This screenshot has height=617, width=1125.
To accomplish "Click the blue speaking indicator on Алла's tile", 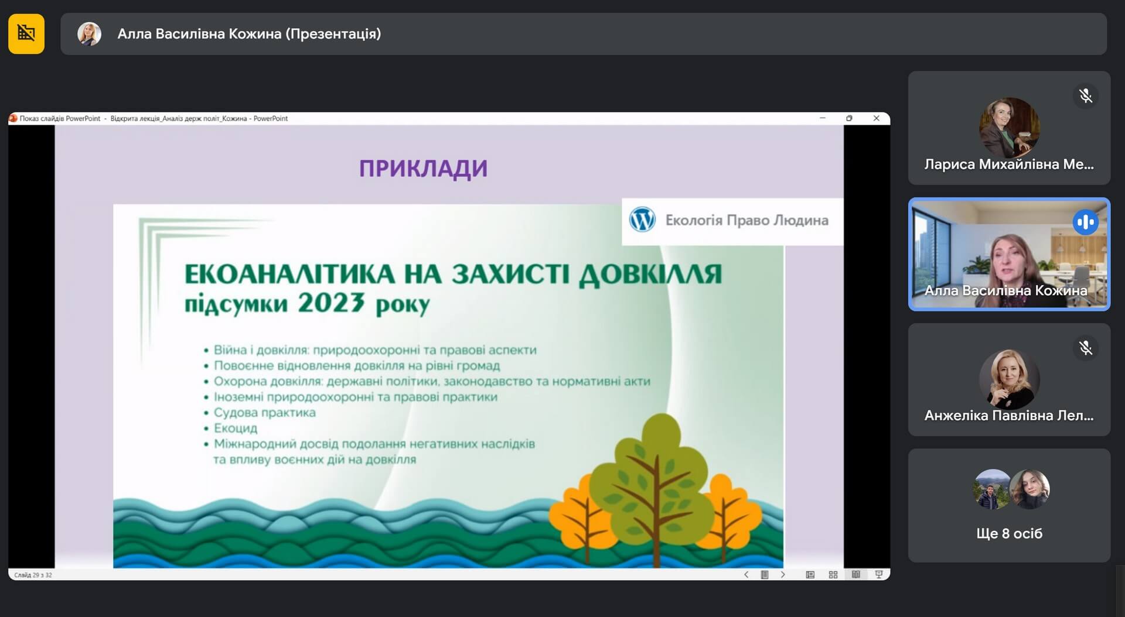I will pos(1085,222).
